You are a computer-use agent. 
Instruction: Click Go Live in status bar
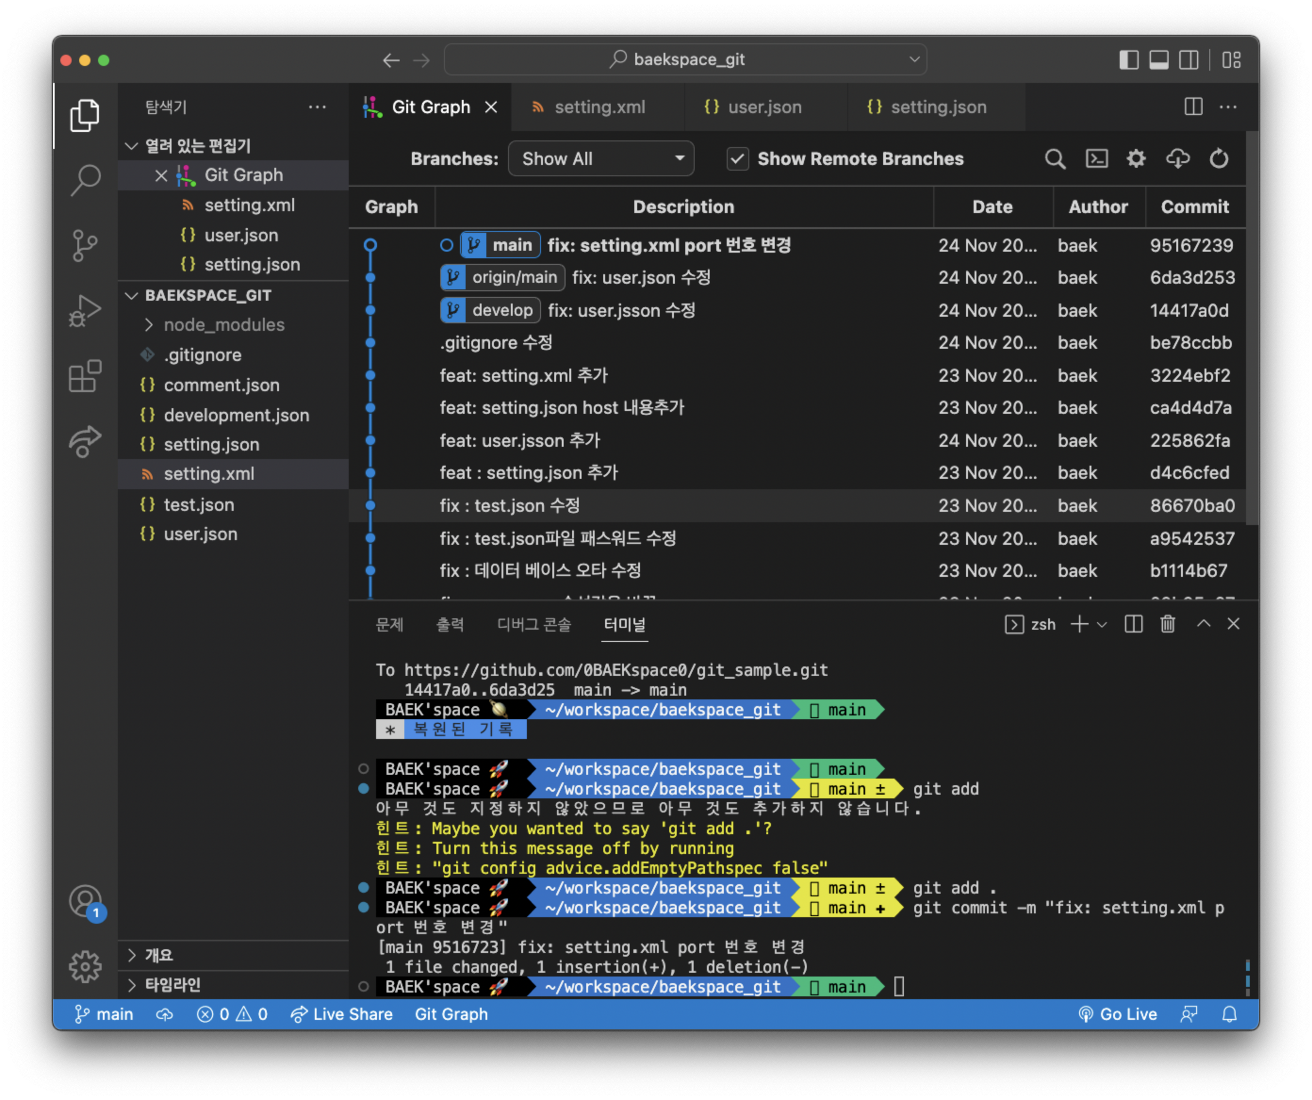[x=1118, y=1014]
